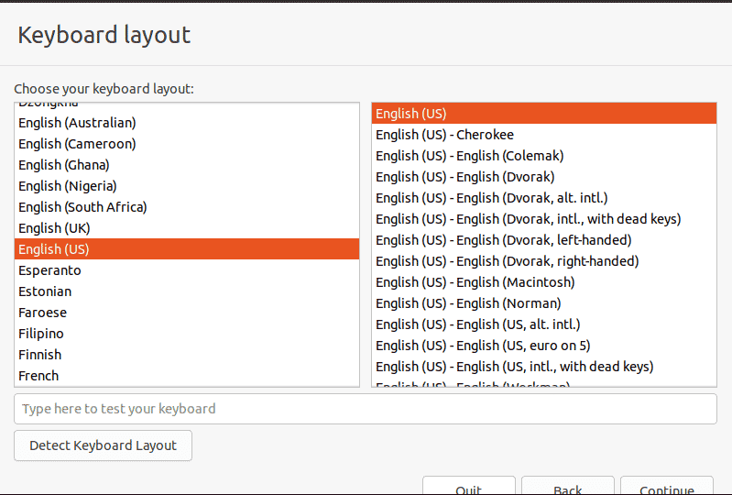The image size is (732, 495).
Task: Select Esperanto language
Action: click(187, 270)
